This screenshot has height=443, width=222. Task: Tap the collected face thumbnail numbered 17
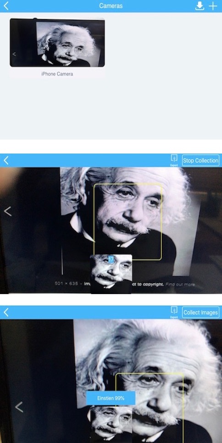(111, 274)
